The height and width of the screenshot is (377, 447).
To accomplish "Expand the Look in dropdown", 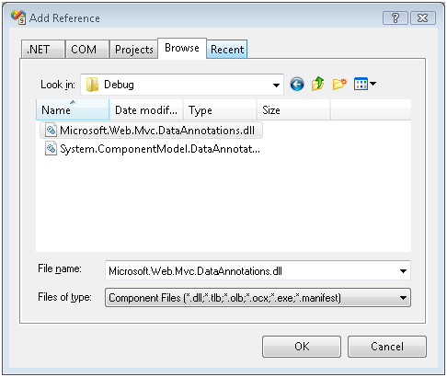I will click(x=276, y=85).
